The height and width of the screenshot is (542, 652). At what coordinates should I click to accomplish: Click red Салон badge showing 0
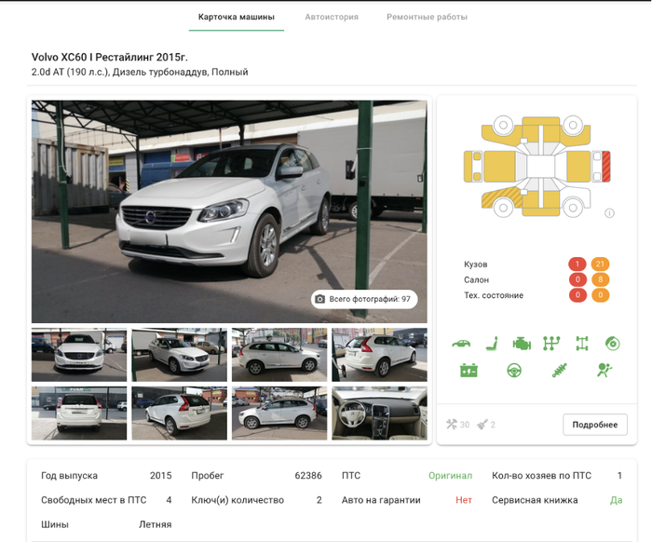[x=577, y=279]
